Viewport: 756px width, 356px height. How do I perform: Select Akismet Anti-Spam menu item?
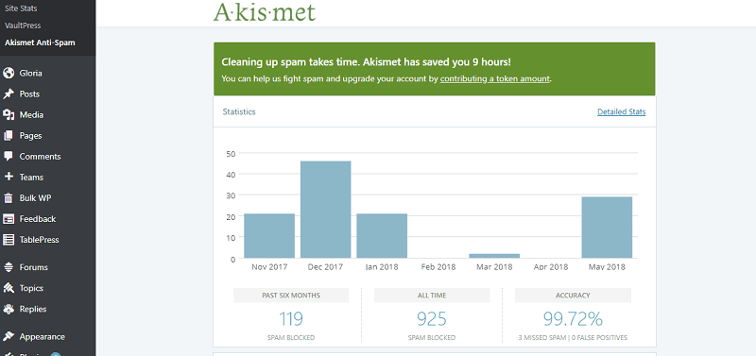[40, 42]
